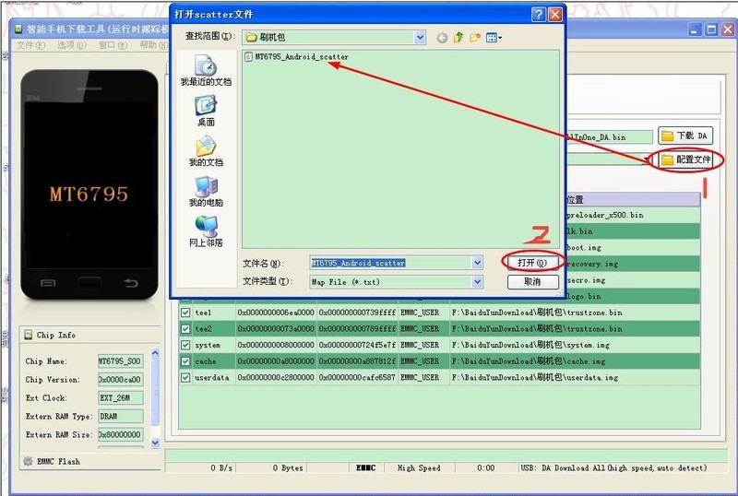Open My Computer in places bar
The height and width of the screenshot is (496, 738).
pyautogui.click(x=205, y=191)
